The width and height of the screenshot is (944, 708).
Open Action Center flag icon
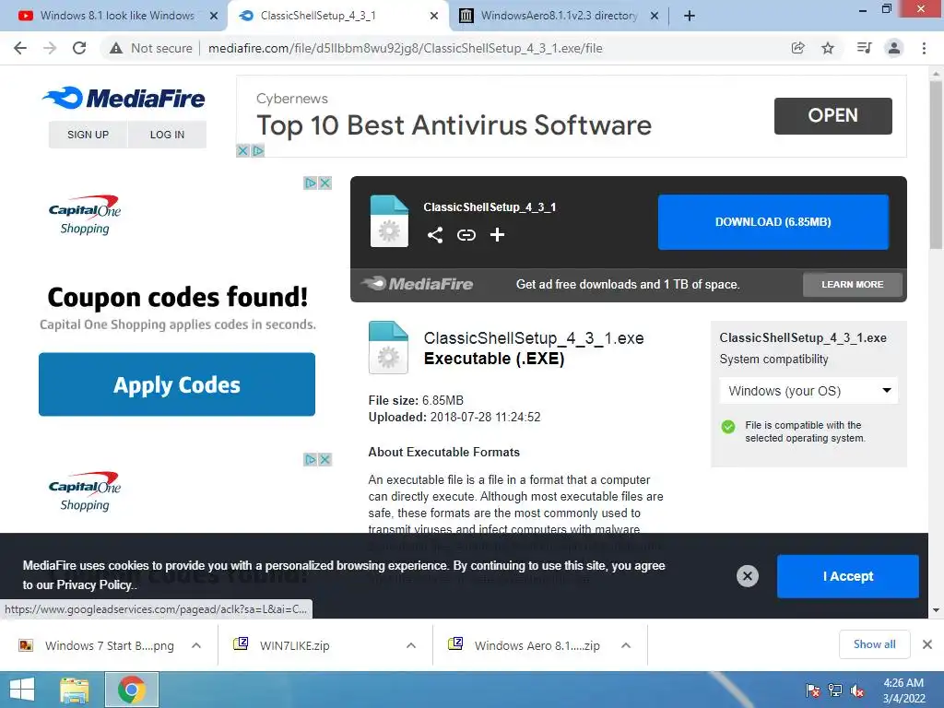[813, 690]
